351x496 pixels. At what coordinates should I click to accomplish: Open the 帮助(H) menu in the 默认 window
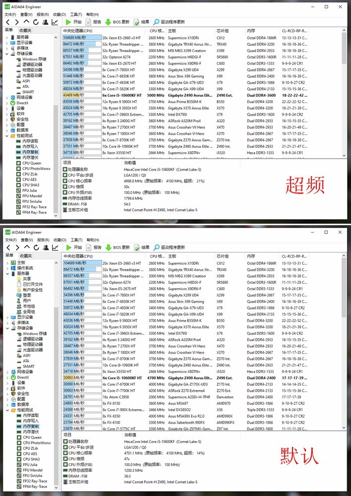[93, 240]
